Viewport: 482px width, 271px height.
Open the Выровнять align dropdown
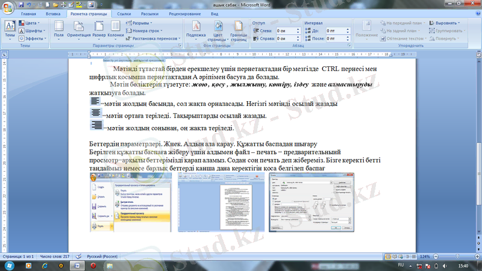(x=445, y=22)
